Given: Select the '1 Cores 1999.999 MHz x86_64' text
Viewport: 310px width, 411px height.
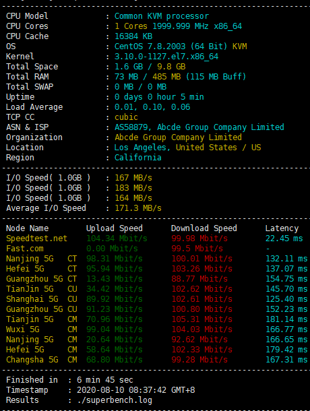Looking at the screenshot, I should pos(179,26).
